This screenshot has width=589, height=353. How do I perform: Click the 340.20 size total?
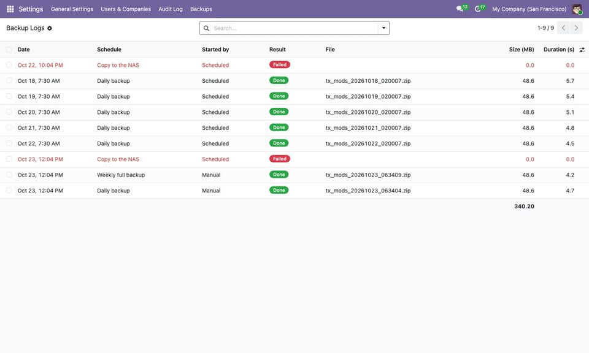pos(524,207)
